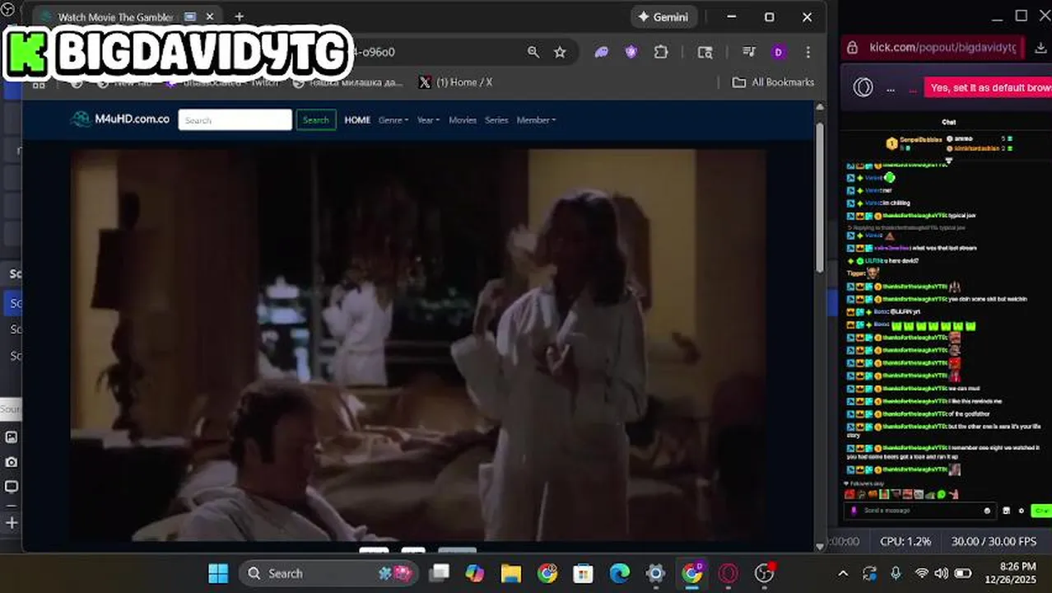Open the (1) Home / X bookmark
This screenshot has height=593, width=1052.
click(455, 82)
